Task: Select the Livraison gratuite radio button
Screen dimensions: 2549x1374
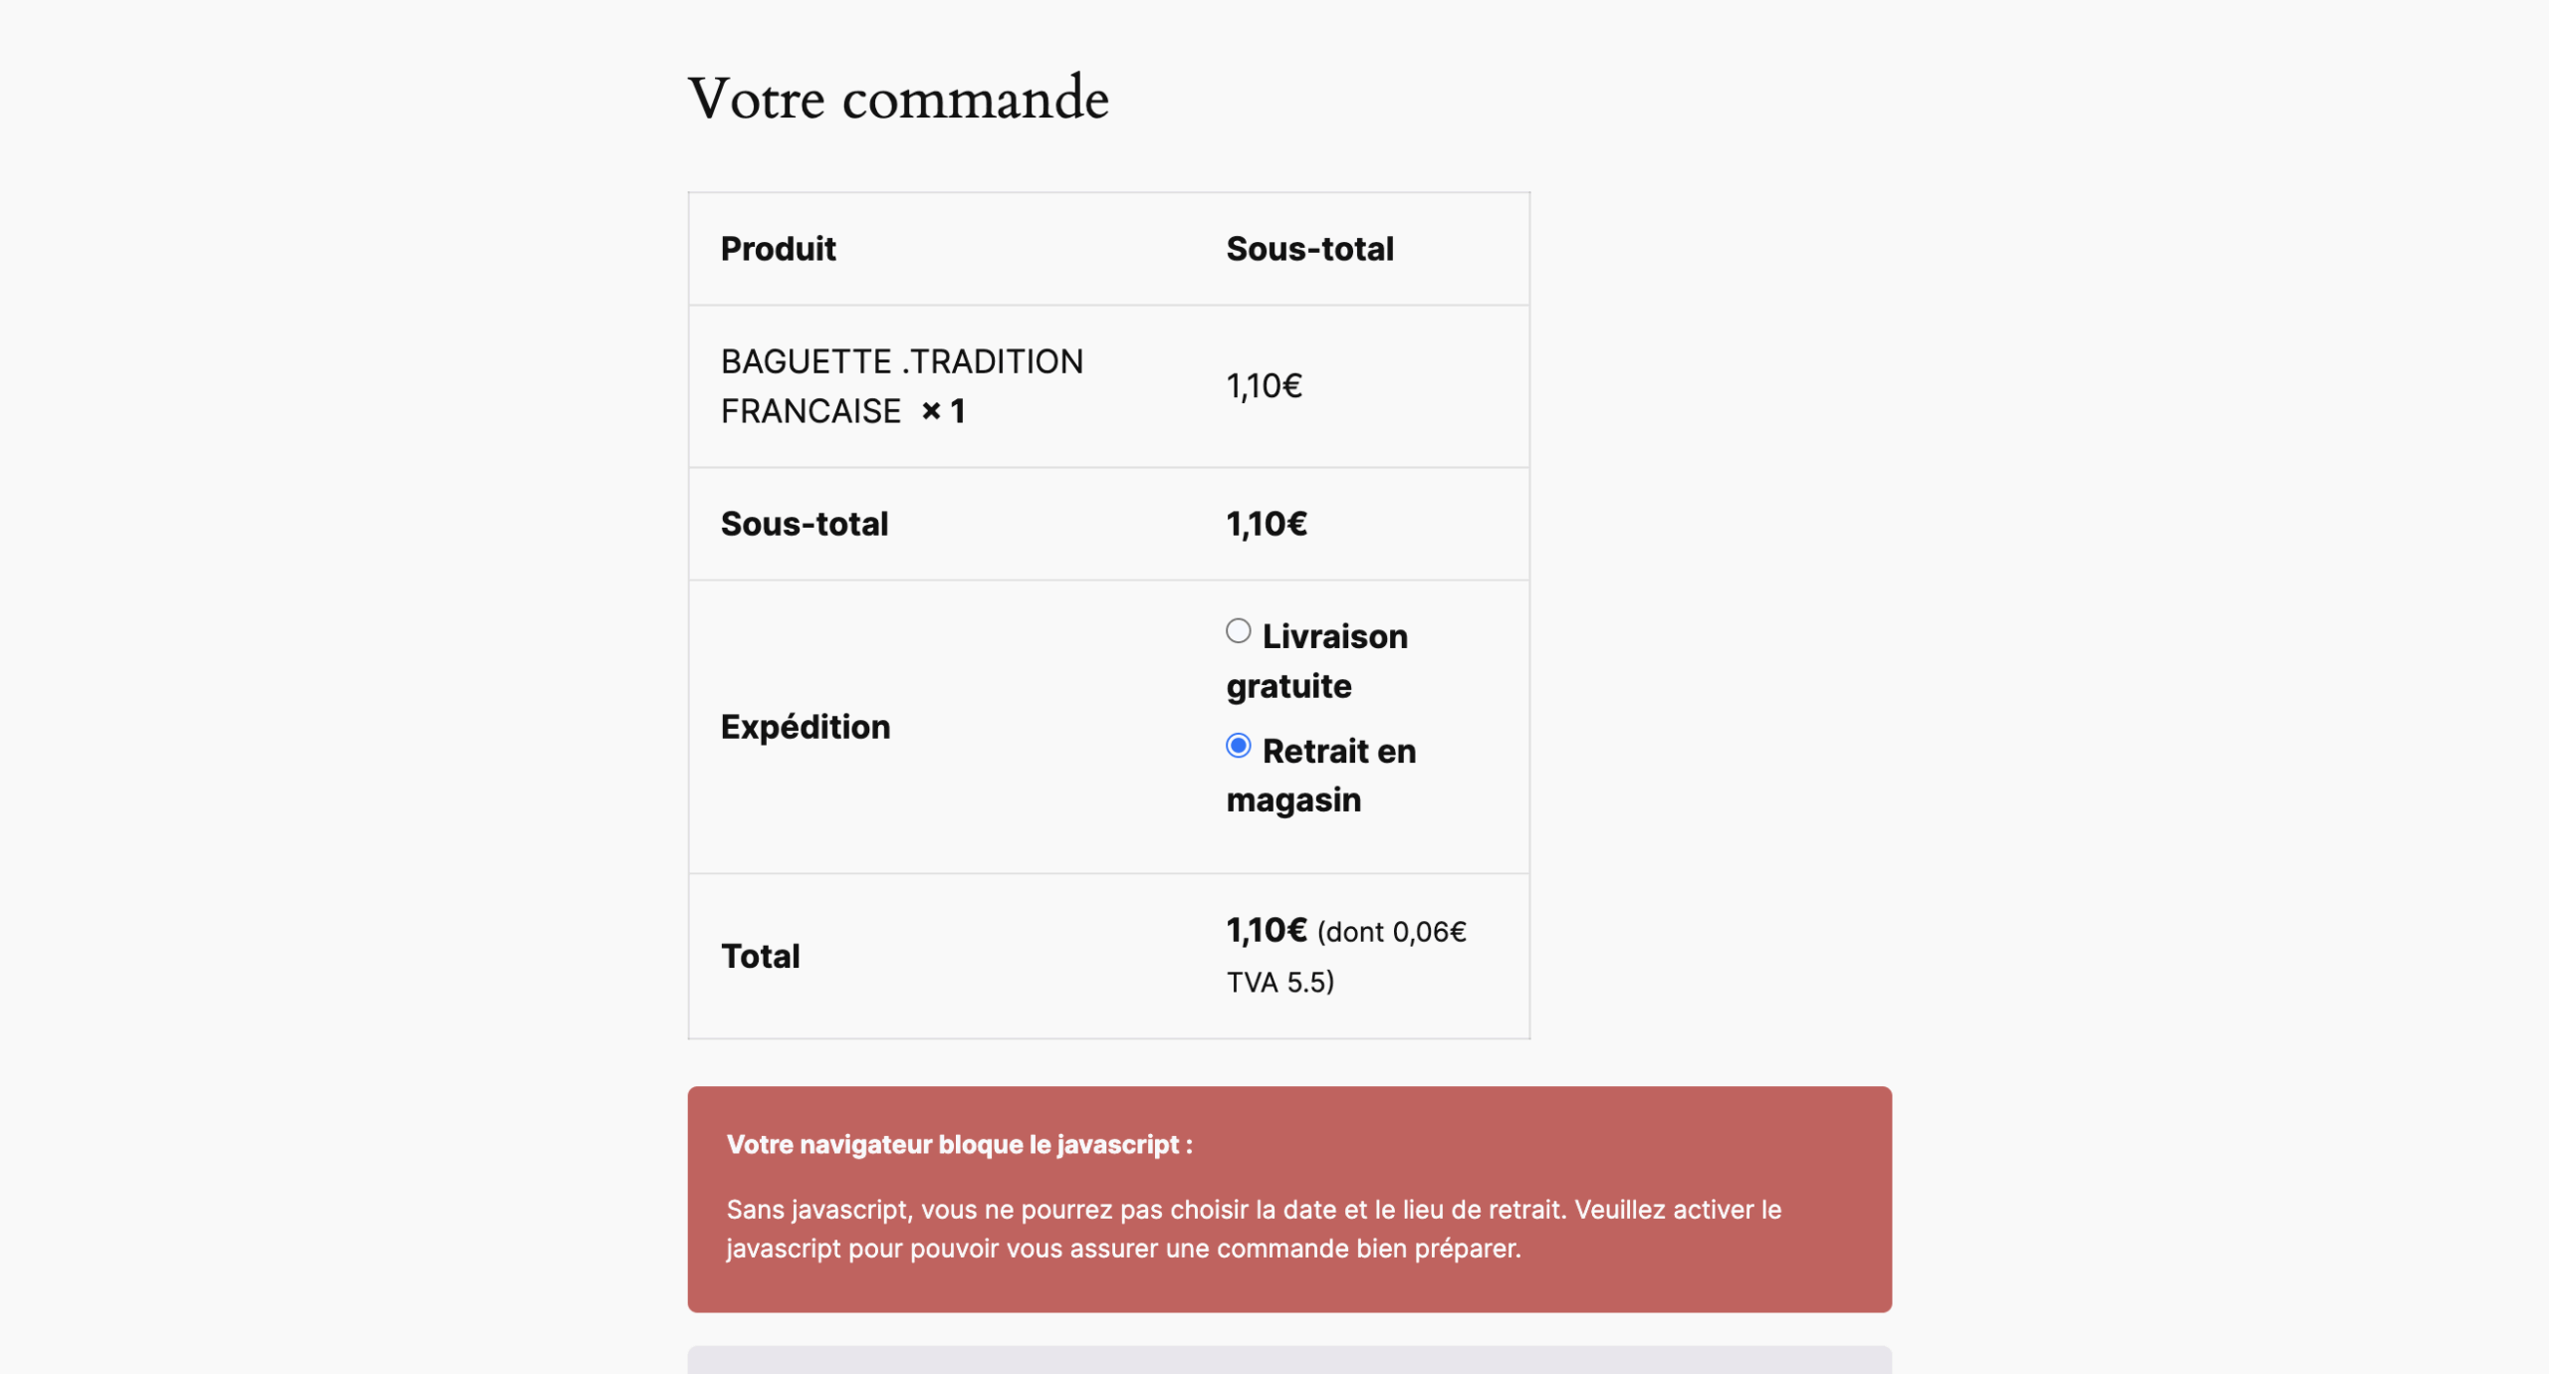Action: [1238, 631]
